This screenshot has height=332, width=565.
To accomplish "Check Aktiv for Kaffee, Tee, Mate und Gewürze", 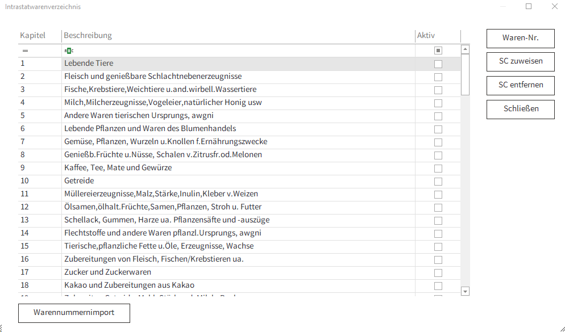I will click(x=438, y=167).
